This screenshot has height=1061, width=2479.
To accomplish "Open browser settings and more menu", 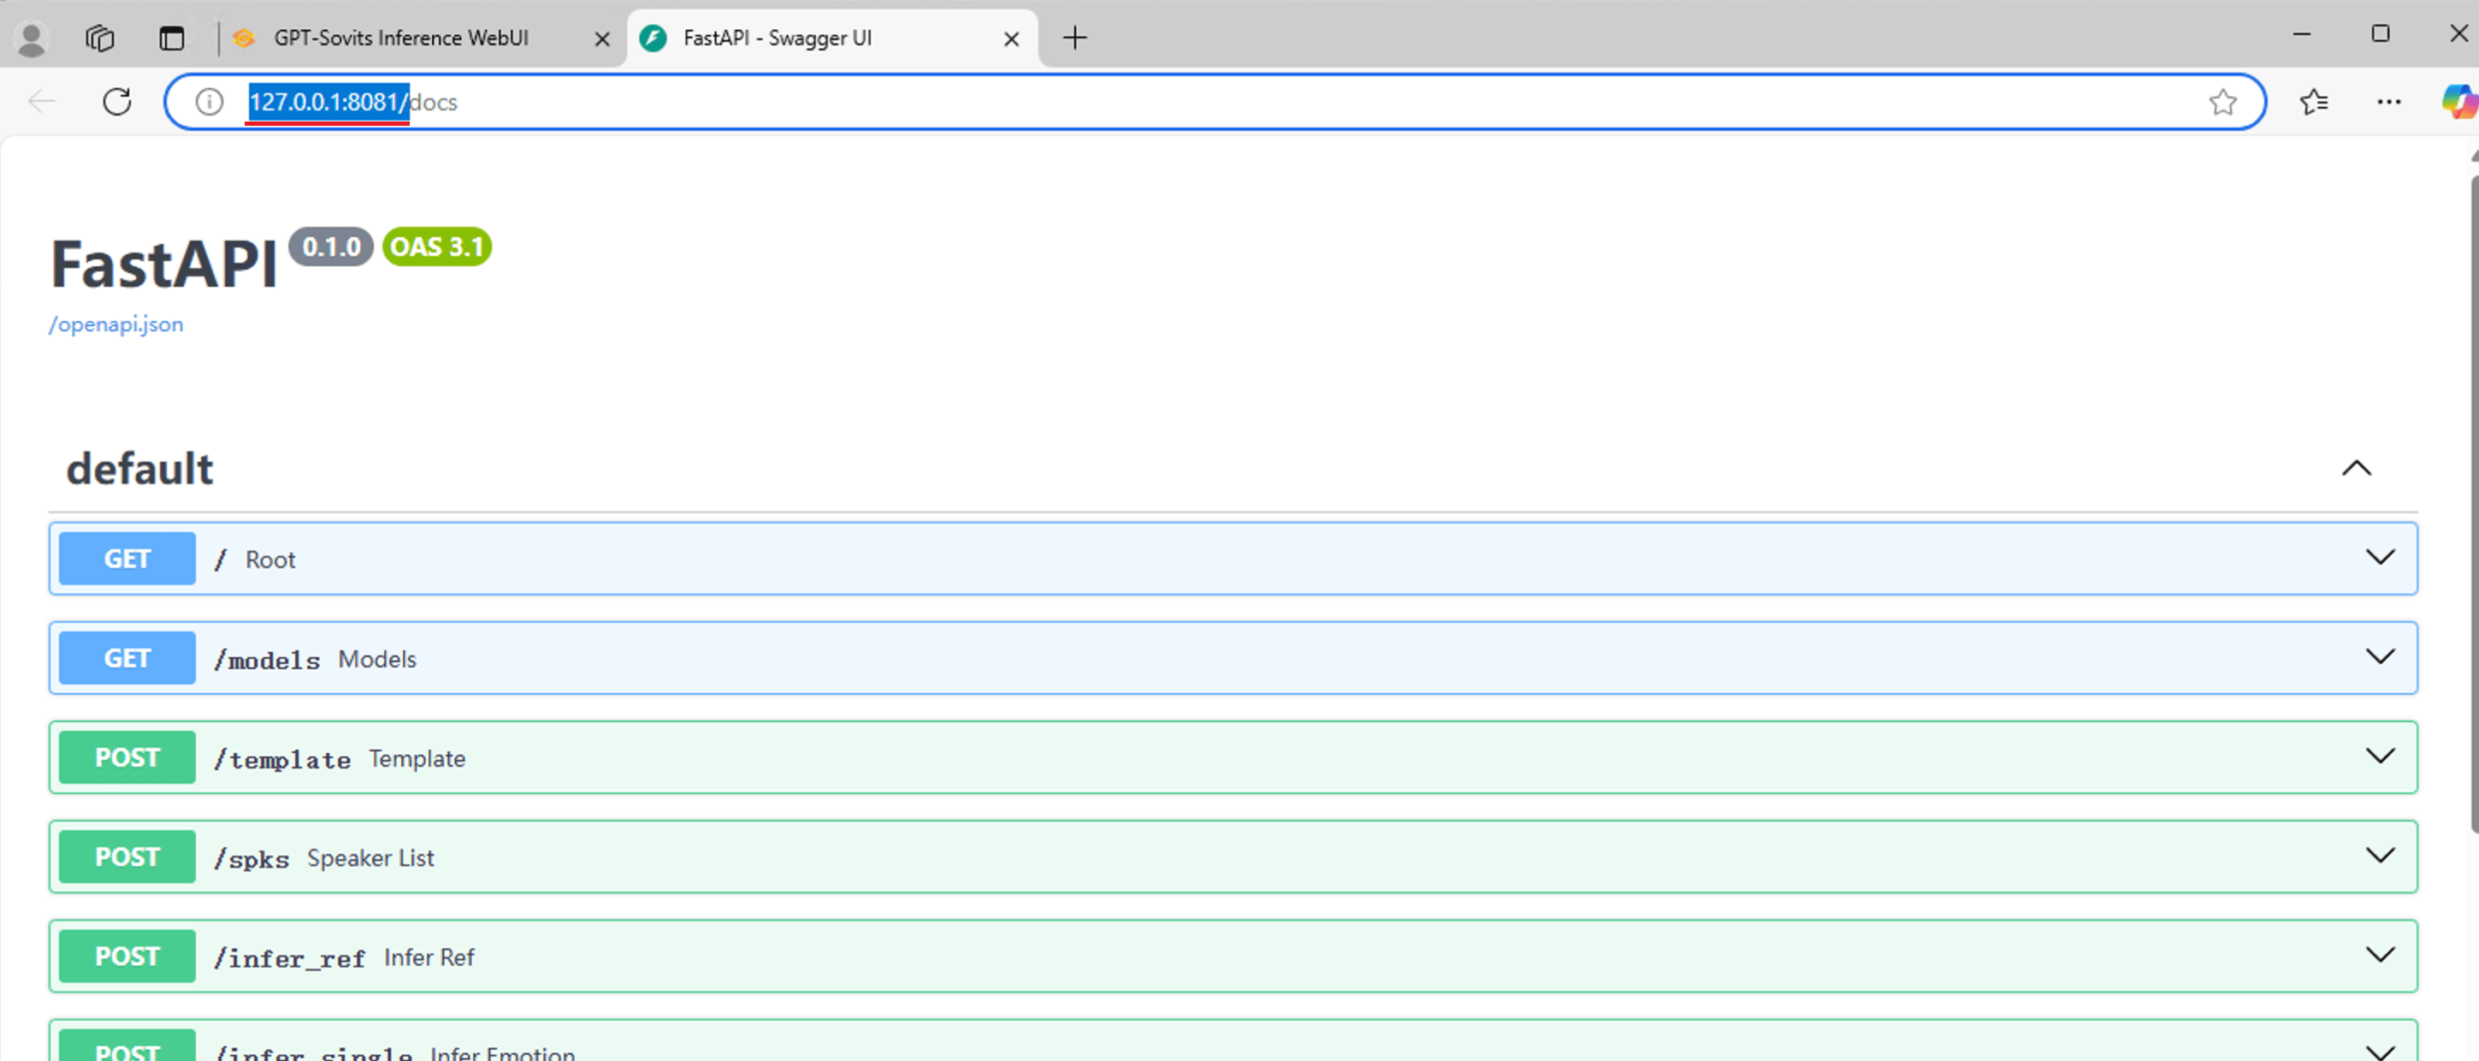I will click(x=2388, y=101).
